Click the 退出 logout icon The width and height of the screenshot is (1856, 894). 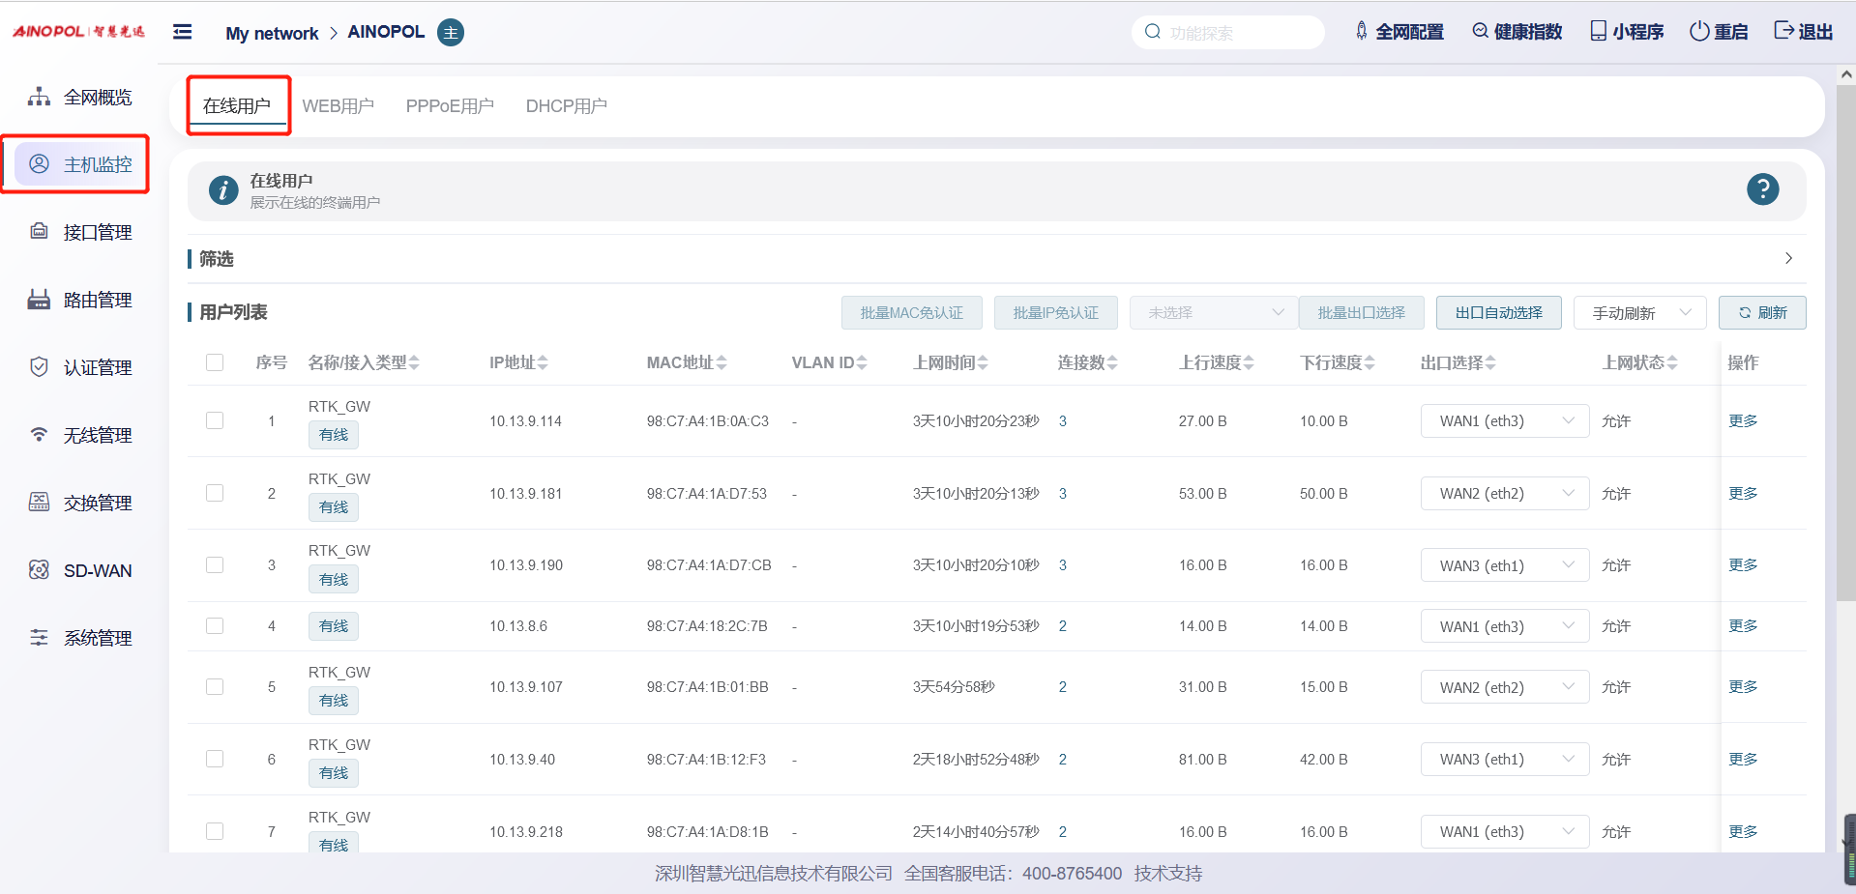coord(1783,31)
